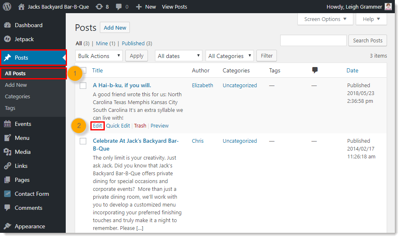This screenshot has width=401, height=239.
Task: Click the Pages icon in sidebar
Action: point(7,180)
